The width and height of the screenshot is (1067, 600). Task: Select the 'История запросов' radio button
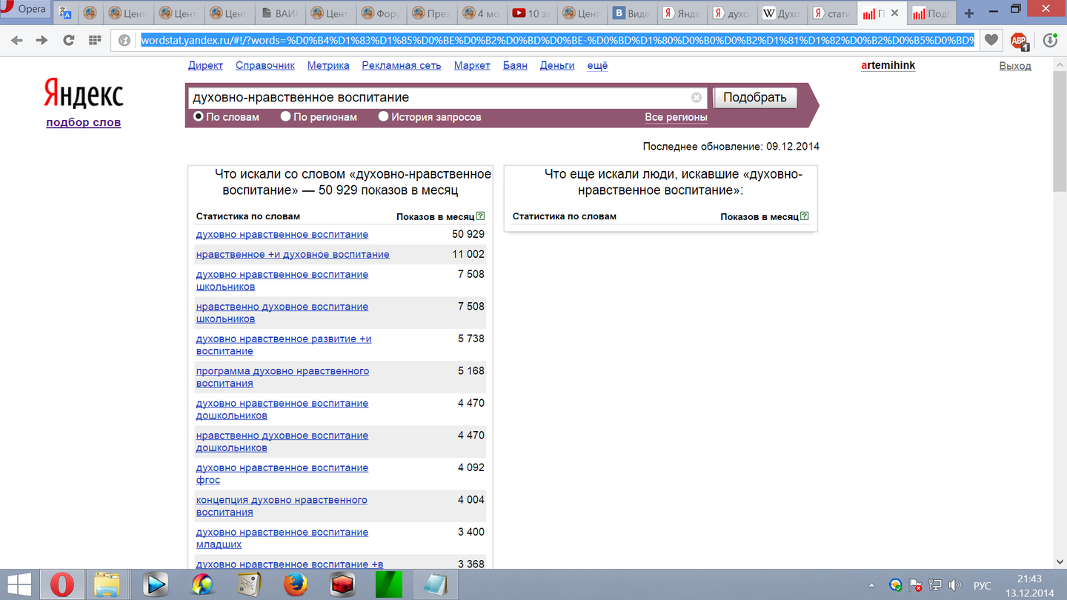pyautogui.click(x=383, y=116)
